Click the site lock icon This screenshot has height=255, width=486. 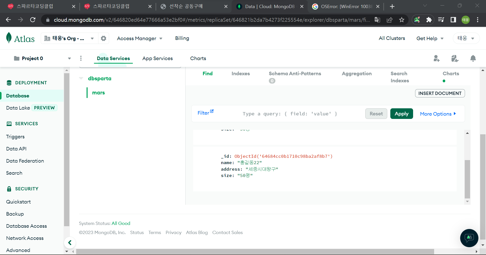(48, 20)
